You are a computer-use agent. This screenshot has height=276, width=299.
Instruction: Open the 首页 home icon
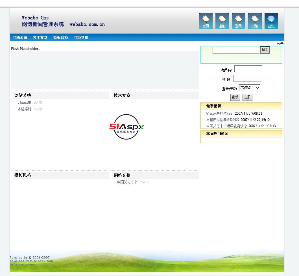point(206,21)
